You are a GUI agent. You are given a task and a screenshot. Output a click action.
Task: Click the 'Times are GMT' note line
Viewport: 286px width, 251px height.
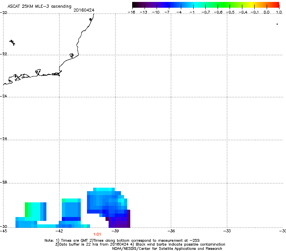[122, 241]
